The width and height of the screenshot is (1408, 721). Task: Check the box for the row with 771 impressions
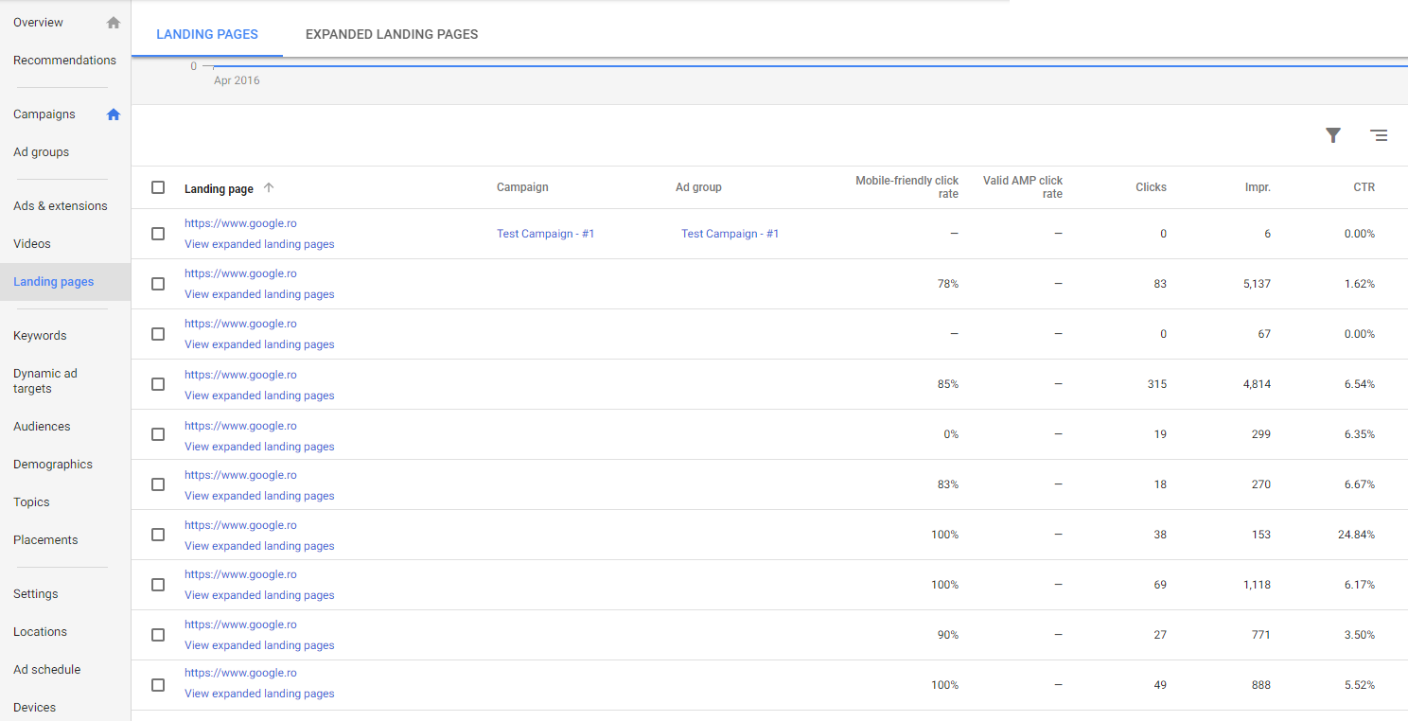(158, 635)
